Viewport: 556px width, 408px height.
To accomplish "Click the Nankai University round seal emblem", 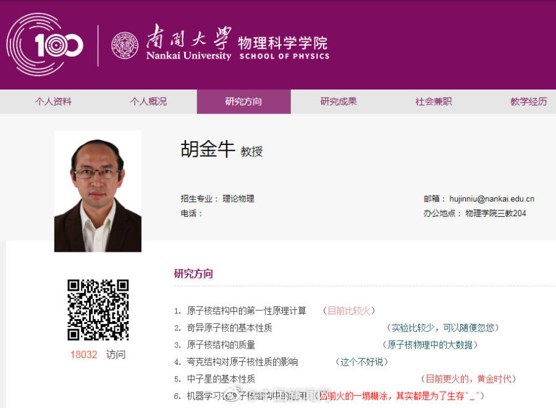I will [x=125, y=45].
